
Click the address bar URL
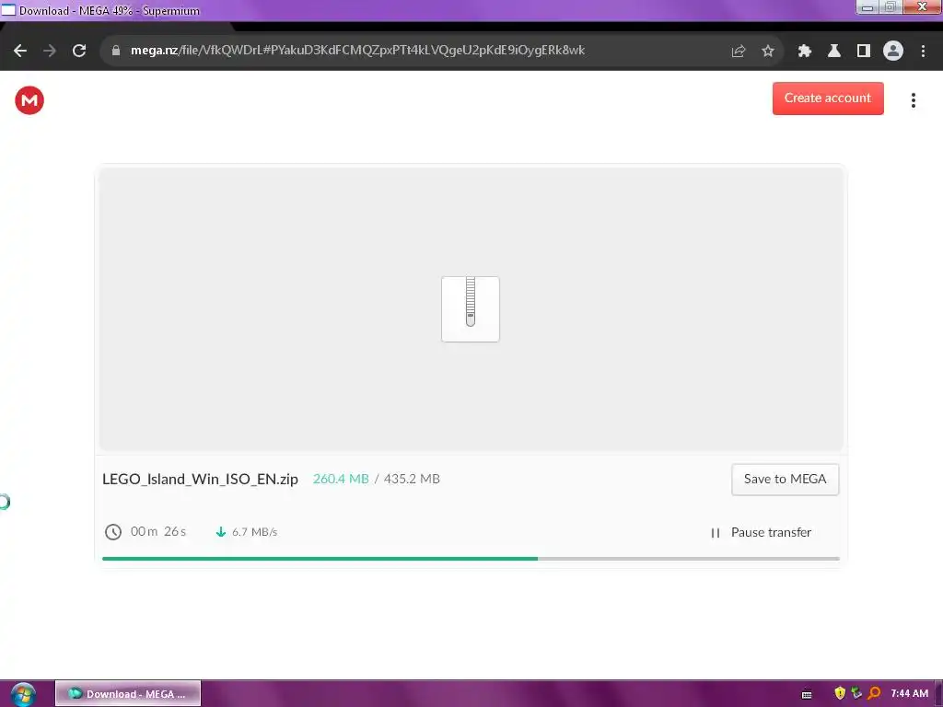[357, 51]
